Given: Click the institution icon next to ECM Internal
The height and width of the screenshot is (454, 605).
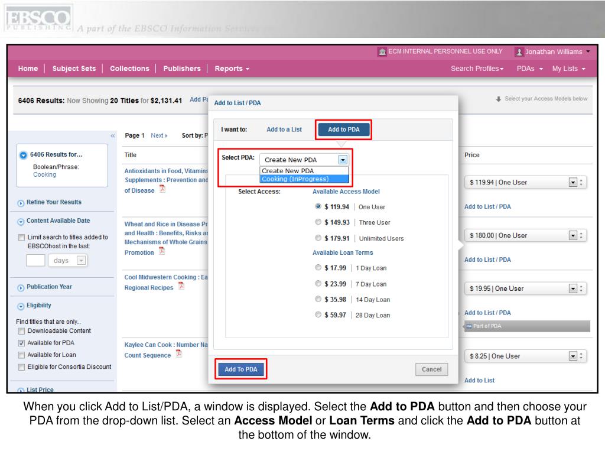Looking at the screenshot, I should point(382,52).
